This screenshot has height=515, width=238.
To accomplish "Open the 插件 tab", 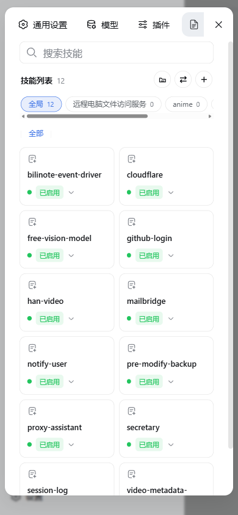I will point(154,24).
